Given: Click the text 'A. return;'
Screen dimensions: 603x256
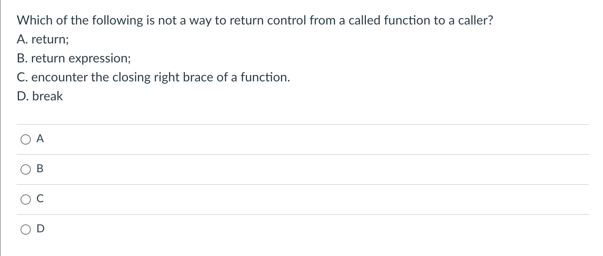Looking at the screenshot, I should 43,39.
